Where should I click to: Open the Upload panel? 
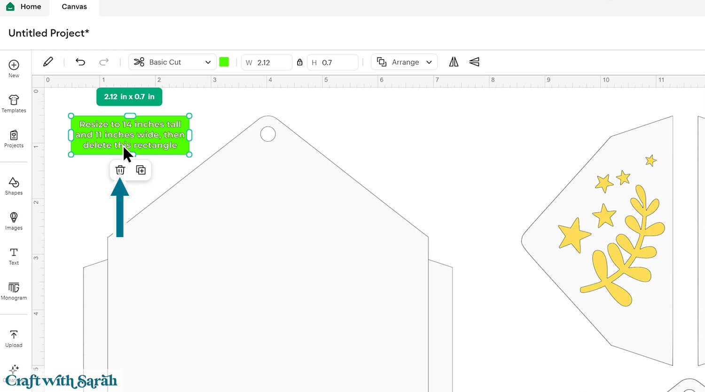pos(14,338)
